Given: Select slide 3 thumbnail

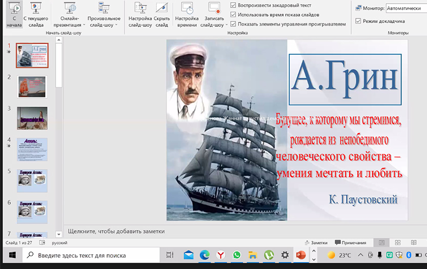Looking at the screenshot, I should [32, 118].
